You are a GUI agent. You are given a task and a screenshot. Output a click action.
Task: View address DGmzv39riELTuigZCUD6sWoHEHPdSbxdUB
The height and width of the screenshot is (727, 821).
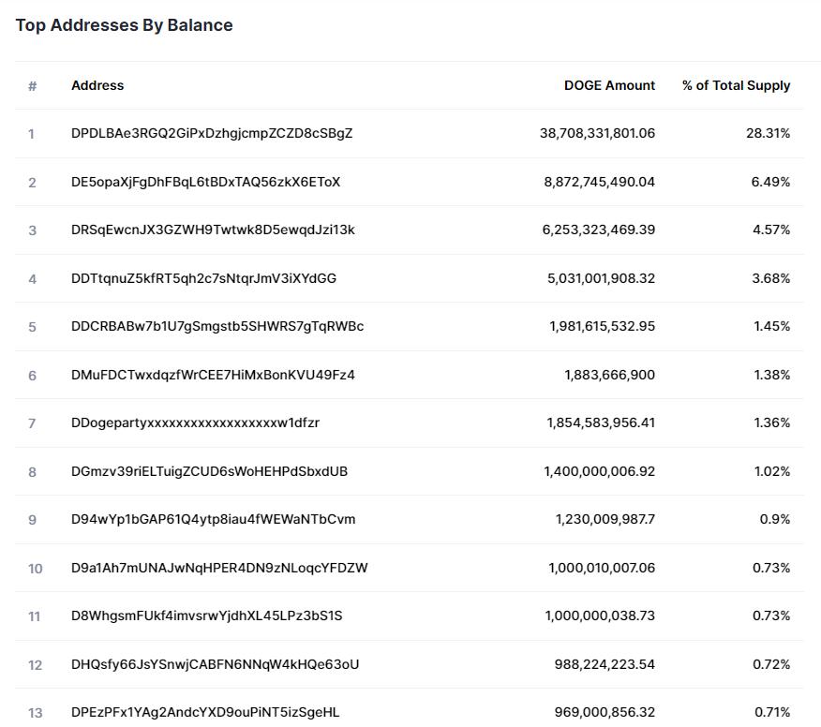[209, 471]
